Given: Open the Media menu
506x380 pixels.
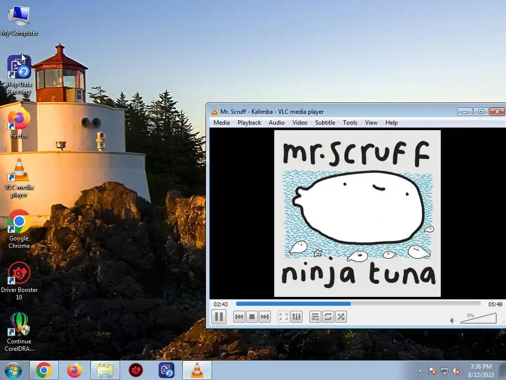Looking at the screenshot, I should (221, 123).
